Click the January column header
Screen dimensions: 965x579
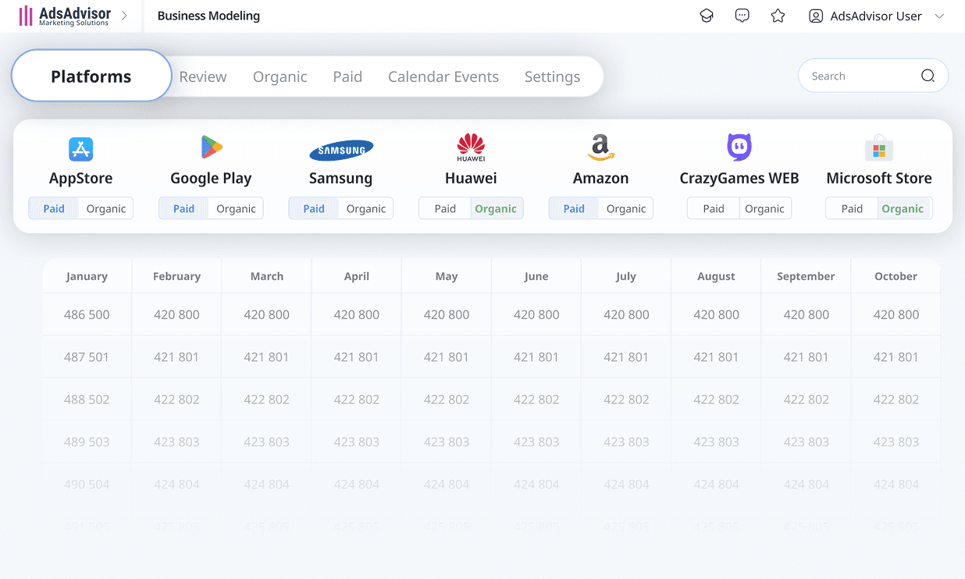tap(87, 276)
